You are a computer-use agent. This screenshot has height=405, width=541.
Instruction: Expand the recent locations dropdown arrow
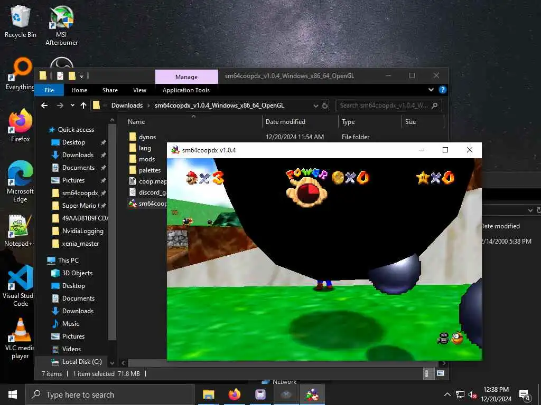tap(72, 105)
